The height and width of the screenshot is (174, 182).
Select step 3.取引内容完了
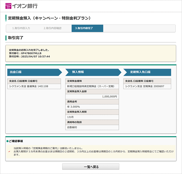tap(87, 28)
